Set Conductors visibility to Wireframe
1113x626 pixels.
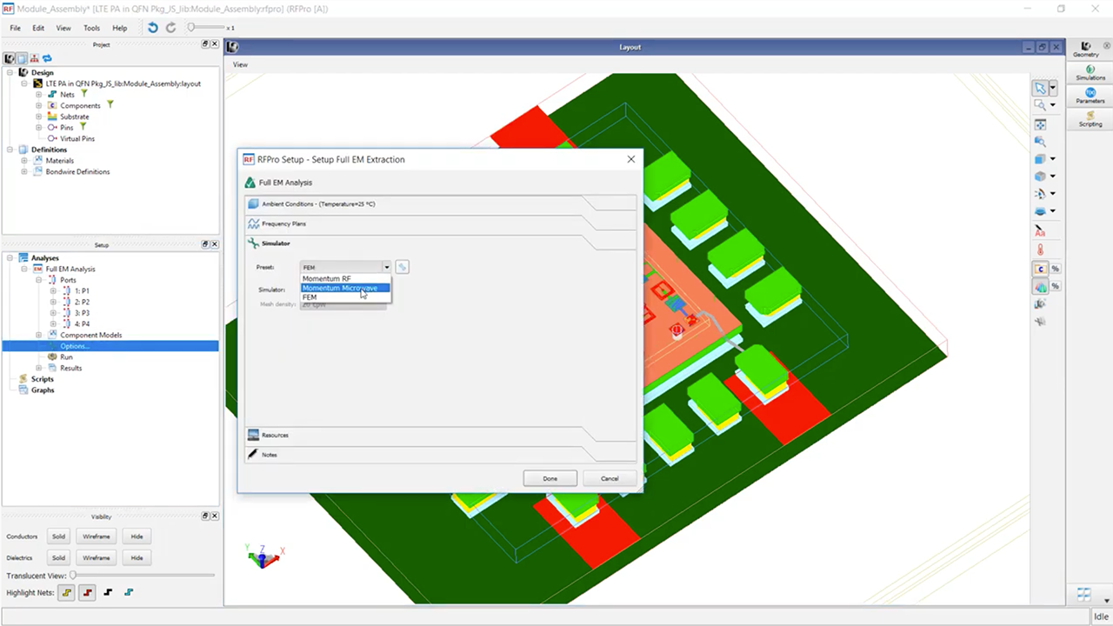coord(96,536)
